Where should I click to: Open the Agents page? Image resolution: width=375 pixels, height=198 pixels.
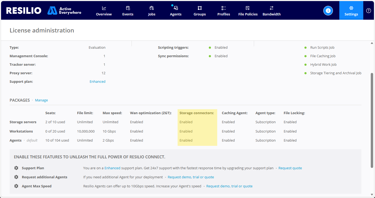click(176, 11)
